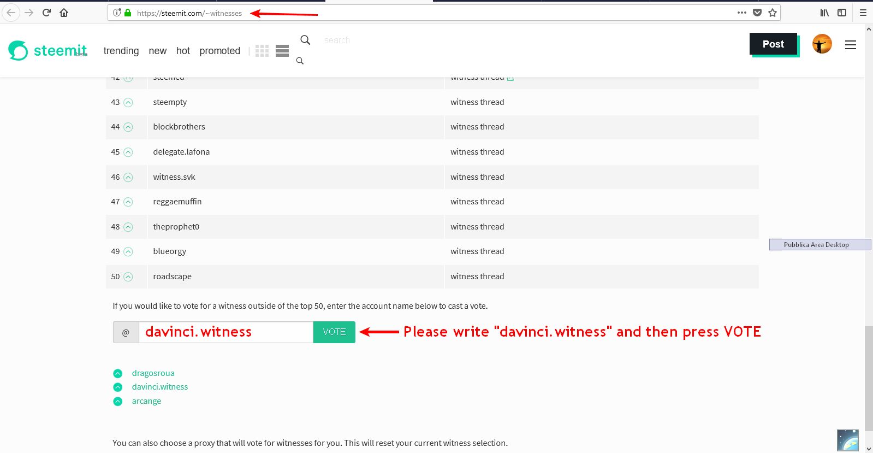This screenshot has width=873, height=453.
Task: Show site information icon in address bar
Action: (116, 13)
